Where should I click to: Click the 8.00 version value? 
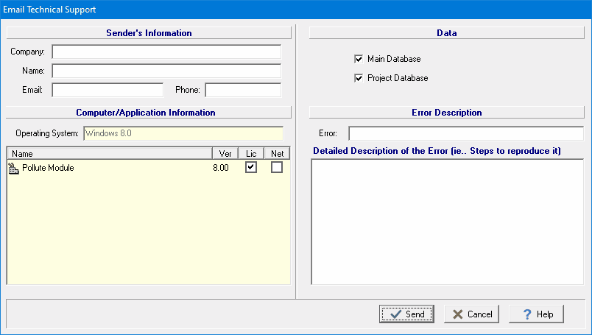pos(221,168)
